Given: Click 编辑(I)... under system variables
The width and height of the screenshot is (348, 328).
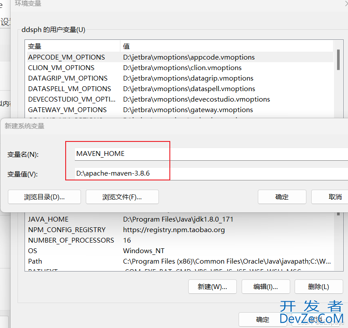Looking at the screenshot, I should tap(266, 287).
